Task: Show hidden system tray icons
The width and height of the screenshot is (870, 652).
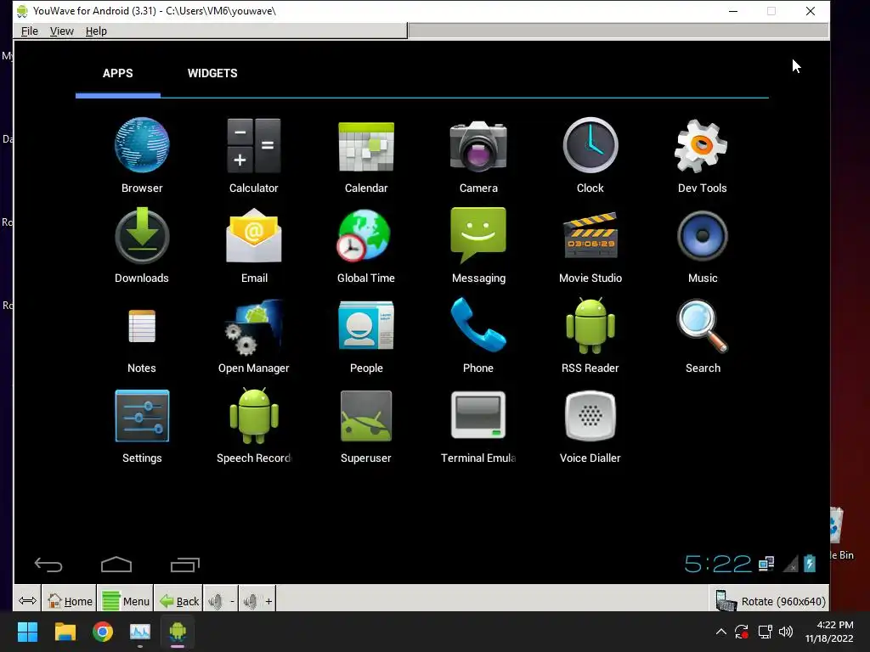Action: (720, 632)
